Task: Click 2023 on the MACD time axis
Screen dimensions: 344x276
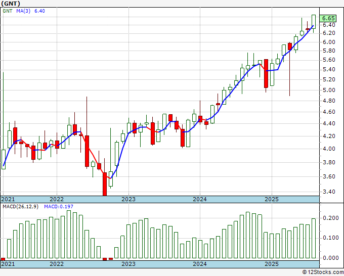Action: (x=128, y=264)
